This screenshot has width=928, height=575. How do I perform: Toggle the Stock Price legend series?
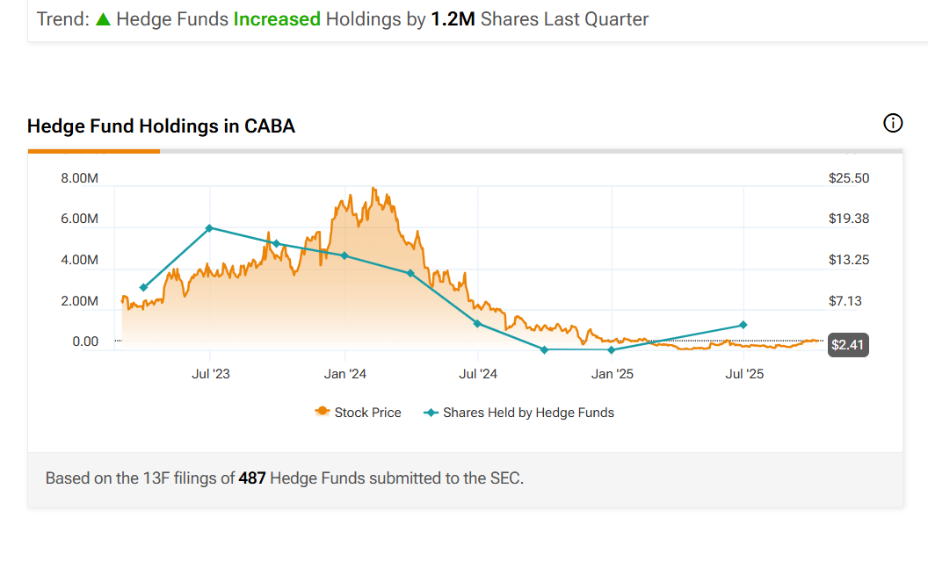358,413
